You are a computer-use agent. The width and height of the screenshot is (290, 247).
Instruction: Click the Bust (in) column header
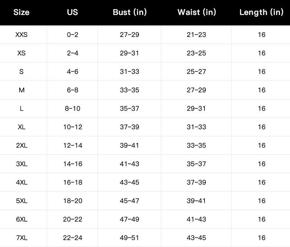coord(129,12)
